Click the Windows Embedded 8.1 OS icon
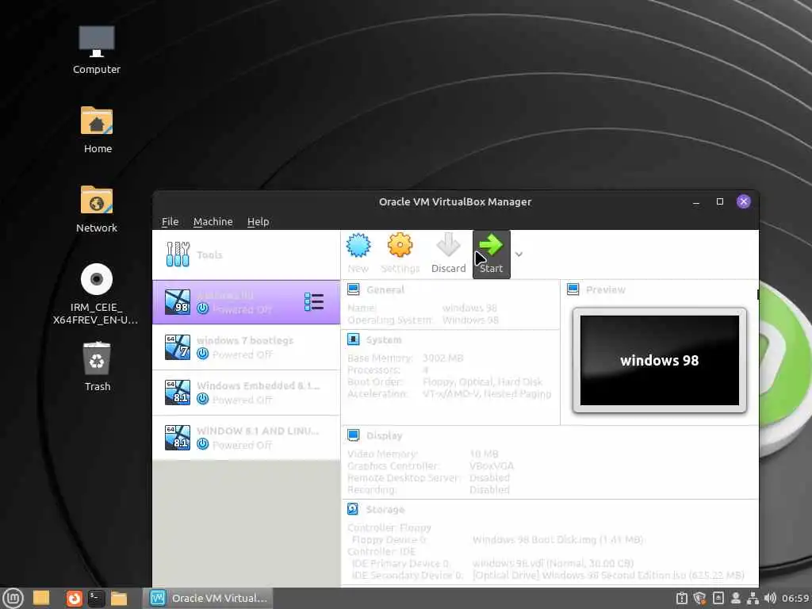The height and width of the screenshot is (609, 812). coord(178,392)
